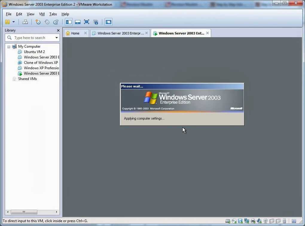Select Ubuntu VM 2 in library
Viewport: 305px width, 226px height.
point(34,52)
